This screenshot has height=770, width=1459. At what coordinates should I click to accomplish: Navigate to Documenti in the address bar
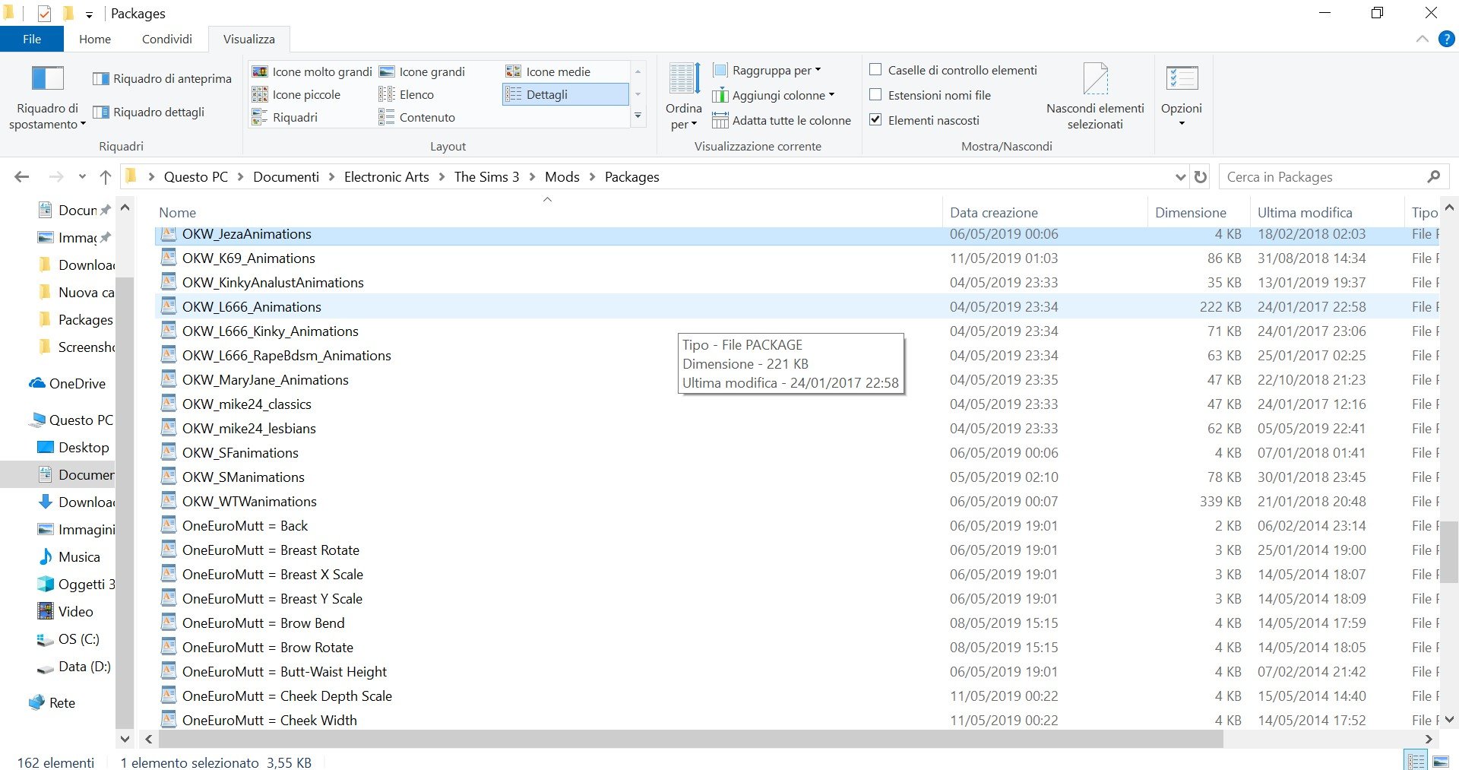[x=286, y=177]
